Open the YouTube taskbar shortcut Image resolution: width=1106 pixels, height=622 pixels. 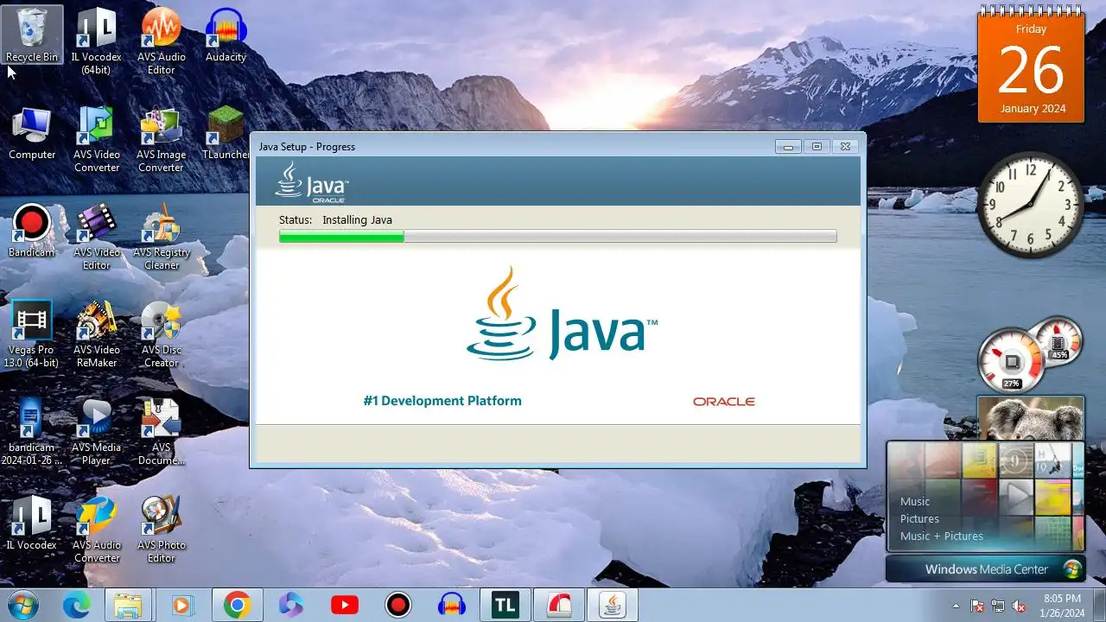click(345, 606)
